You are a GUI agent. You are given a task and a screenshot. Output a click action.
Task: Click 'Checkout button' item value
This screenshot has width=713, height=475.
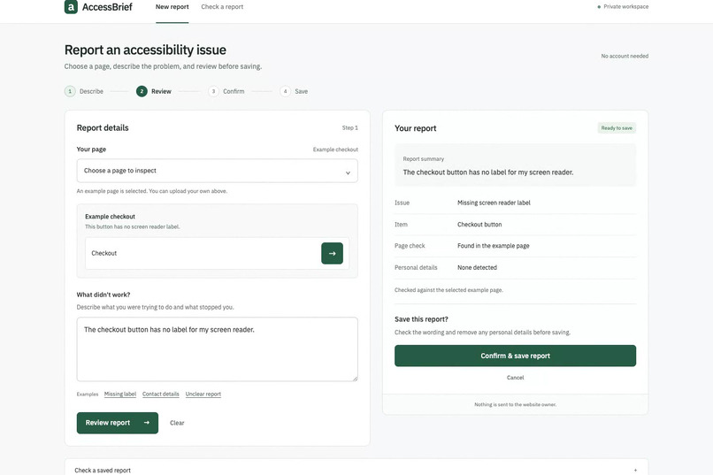[479, 225]
